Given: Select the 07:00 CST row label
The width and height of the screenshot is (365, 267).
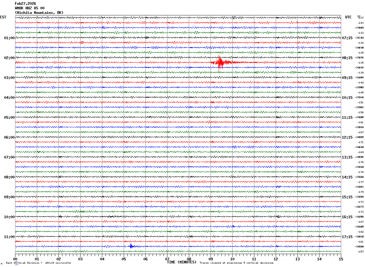Looking at the screenshot, I should (9, 157).
